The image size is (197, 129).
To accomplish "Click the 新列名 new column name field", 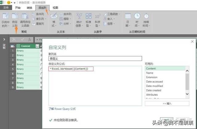I will [x=95, y=58].
